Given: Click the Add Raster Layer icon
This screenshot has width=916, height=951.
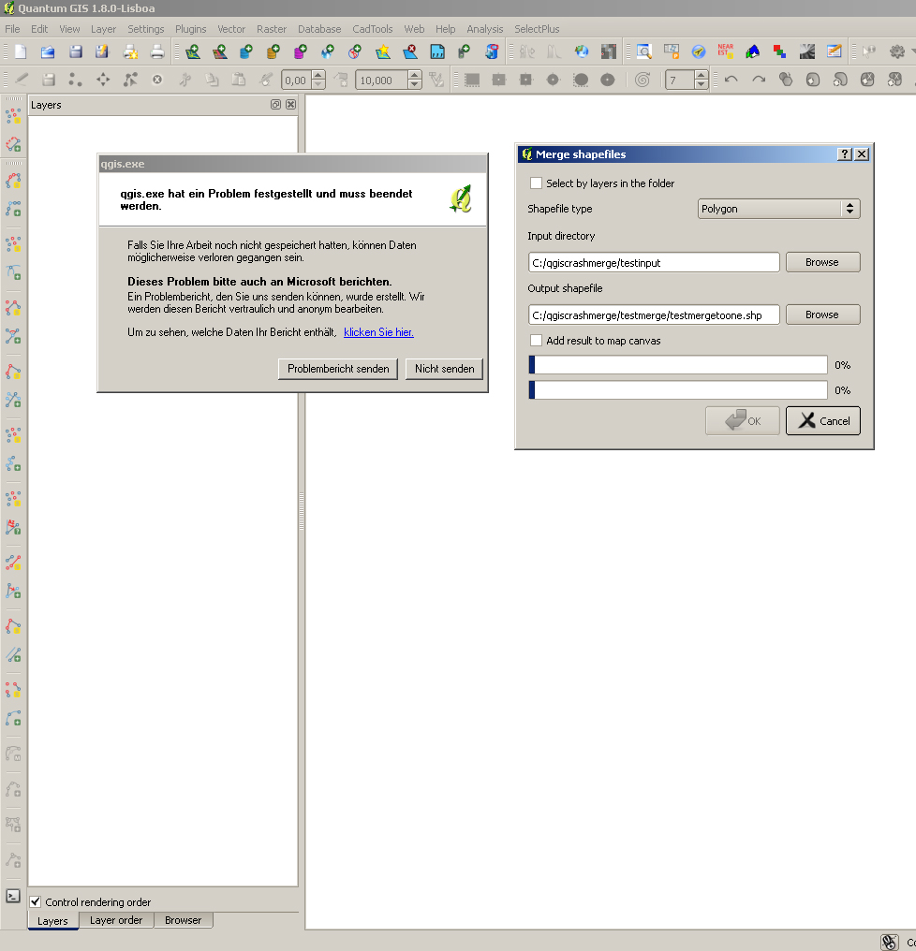Looking at the screenshot, I should 219,51.
